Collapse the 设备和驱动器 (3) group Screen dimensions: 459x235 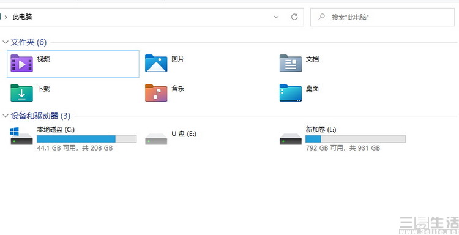(x=6, y=116)
